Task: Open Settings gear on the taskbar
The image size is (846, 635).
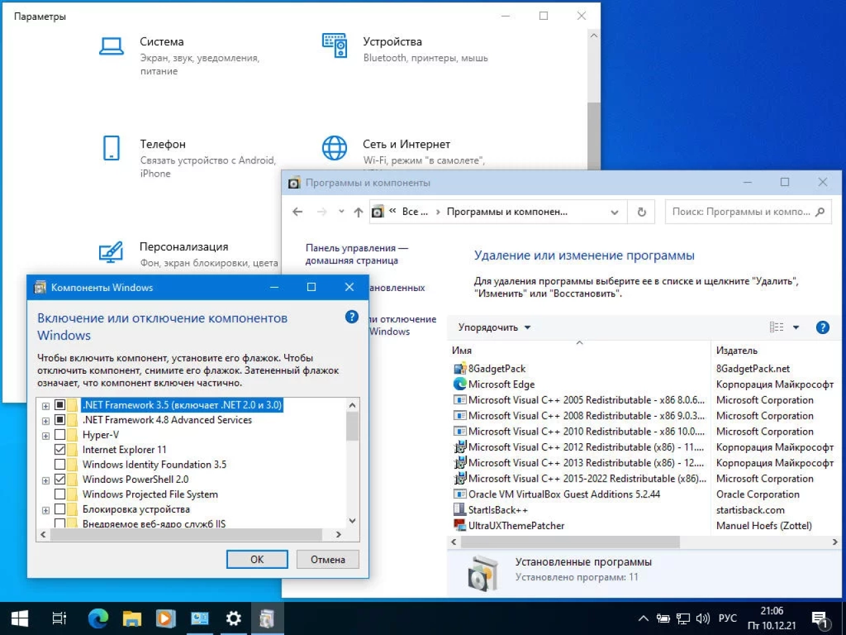Action: pyautogui.click(x=233, y=618)
